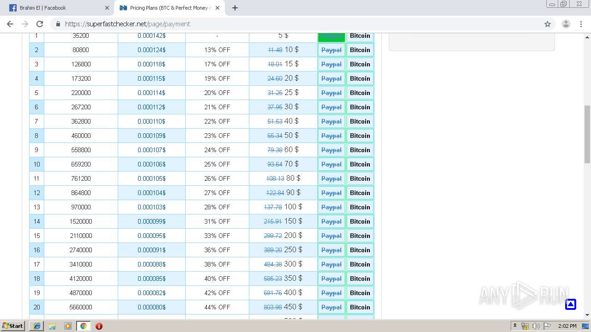Screen dimensions: 591x332
Task: Open the file explorer taskbar icon
Action: [52, 326]
